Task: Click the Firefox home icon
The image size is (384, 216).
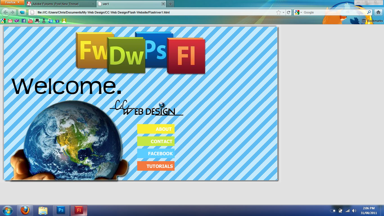Action: coord(378,12)
